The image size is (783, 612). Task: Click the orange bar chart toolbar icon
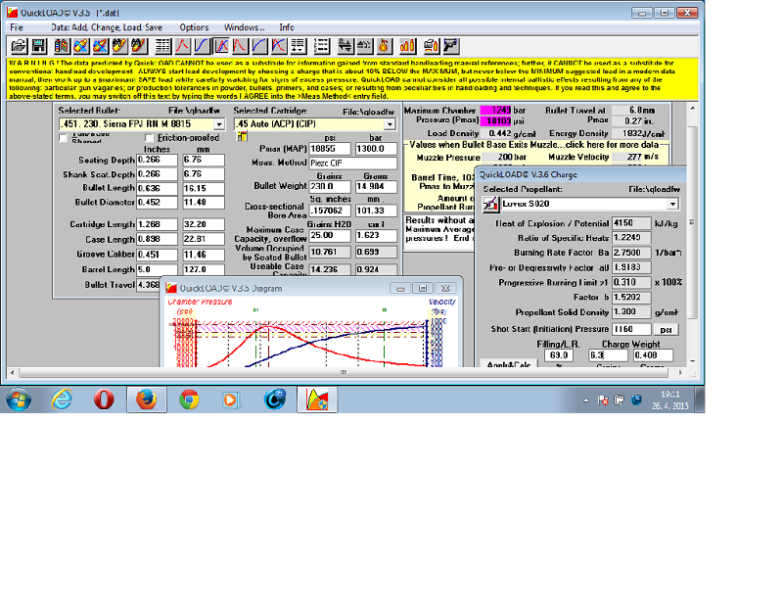point(407,45)
